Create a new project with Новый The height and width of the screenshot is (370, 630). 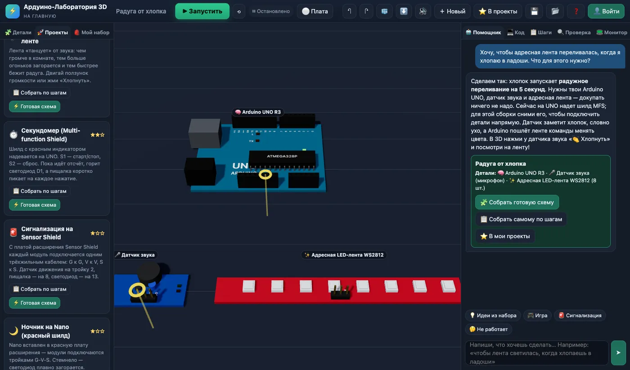coord(453,11)
